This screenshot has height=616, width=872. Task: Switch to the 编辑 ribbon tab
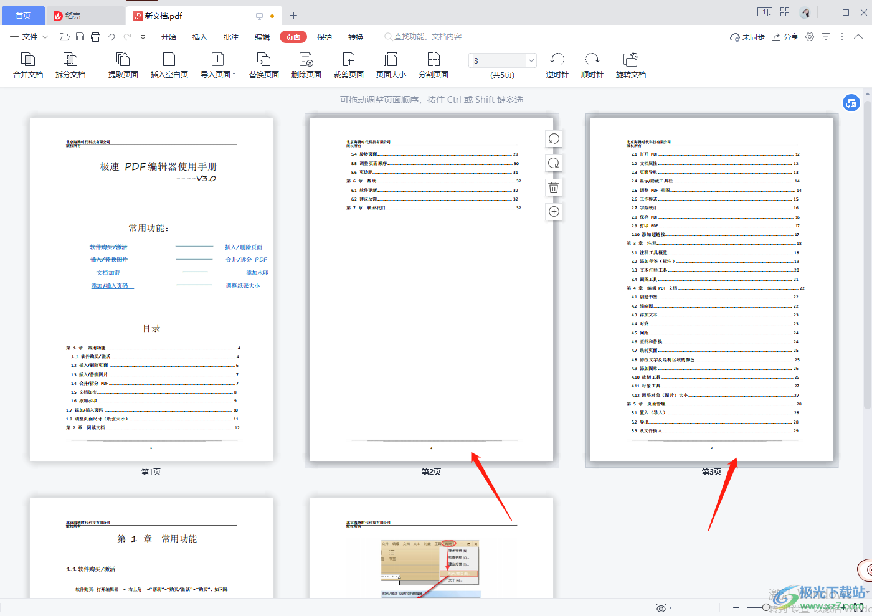point(262,37)
